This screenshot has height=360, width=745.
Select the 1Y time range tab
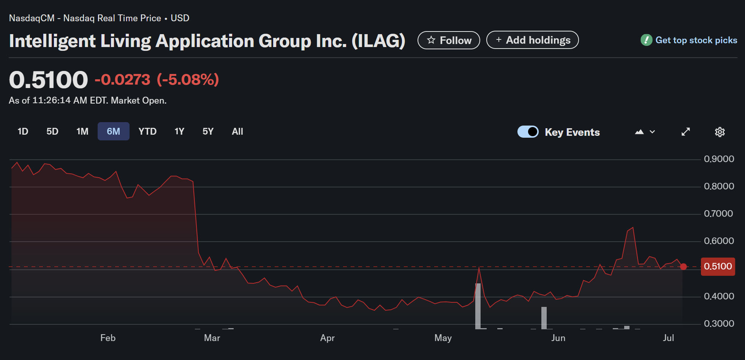[x=179, y=131]
